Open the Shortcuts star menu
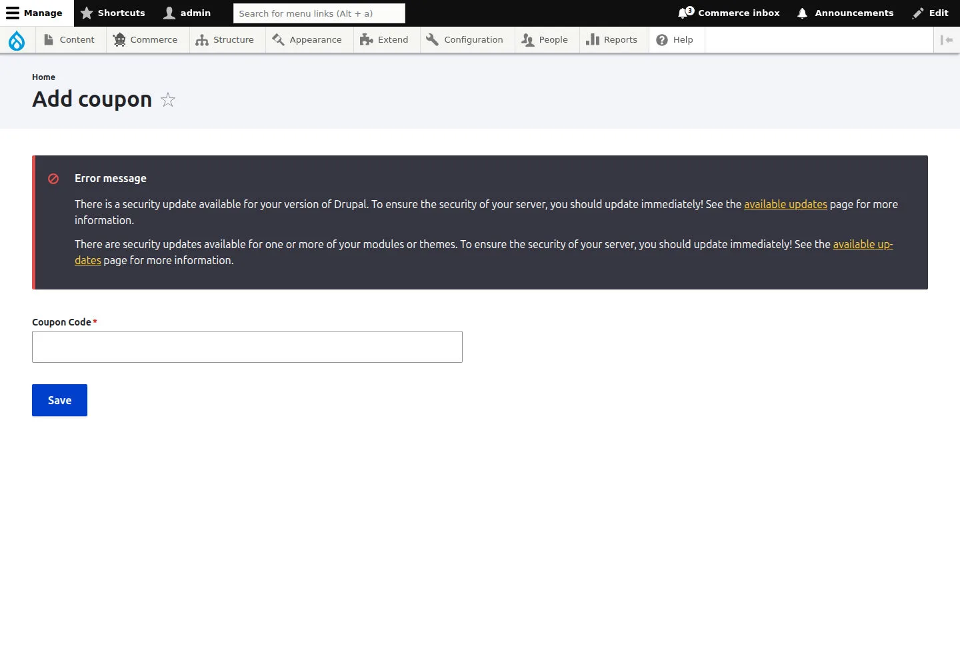Image resolution: width=960 pixels, height=667 pixels. point(113,13)
